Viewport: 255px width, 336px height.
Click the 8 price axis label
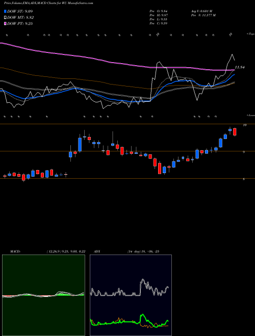tap(244, 179)
